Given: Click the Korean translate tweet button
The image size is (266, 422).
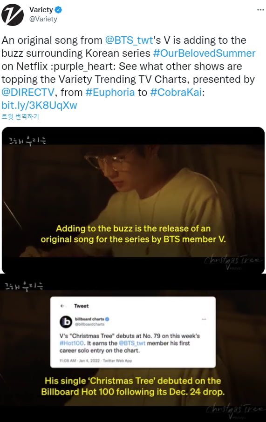Looking at the screenshot, I should coord(20,117).
